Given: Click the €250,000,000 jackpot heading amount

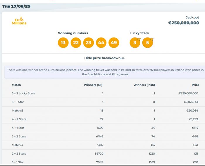Looking at the screenshot, I should click(x=184, y=23).
